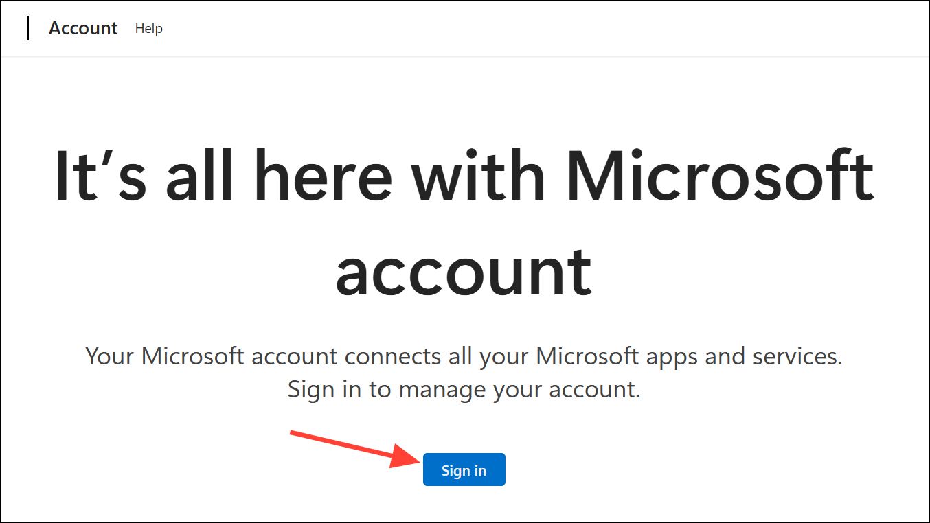Open the Help link in the header
Viewport: 930px width, 523px height.
[148, 28]
